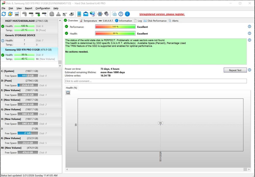255x177 pixels.
Task: Click the refresh icon with warning sign
Action: (10, 14)
